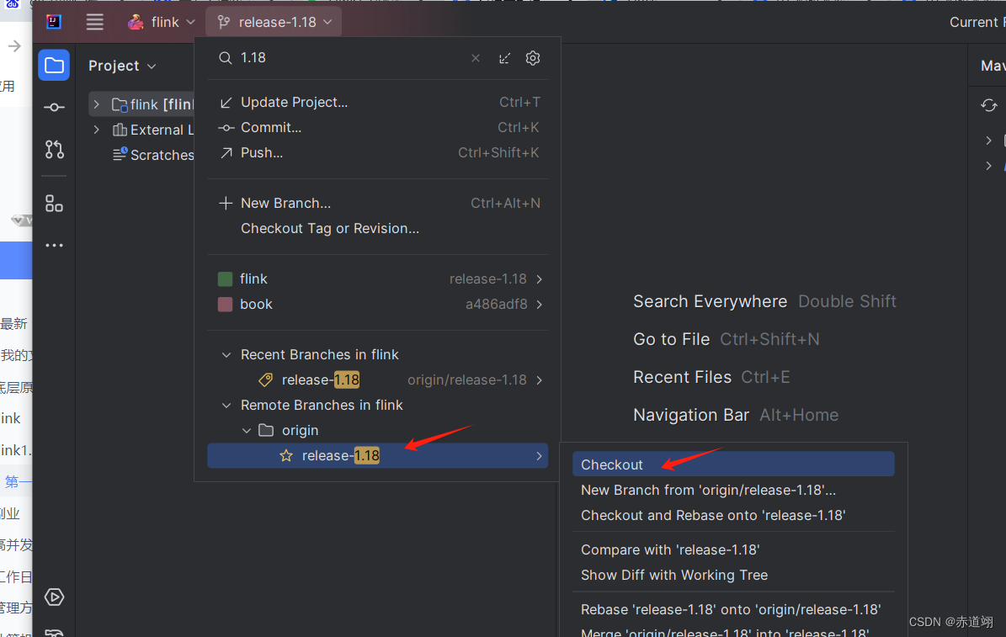This screenshot has width=1006, height=637.
Task: Show more tool windows ellipsis
Action: click(54, 245)
